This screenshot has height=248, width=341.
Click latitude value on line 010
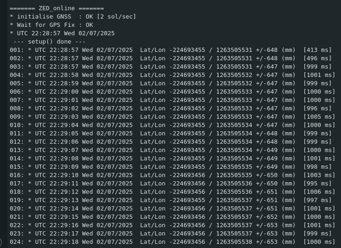[187, 125]
